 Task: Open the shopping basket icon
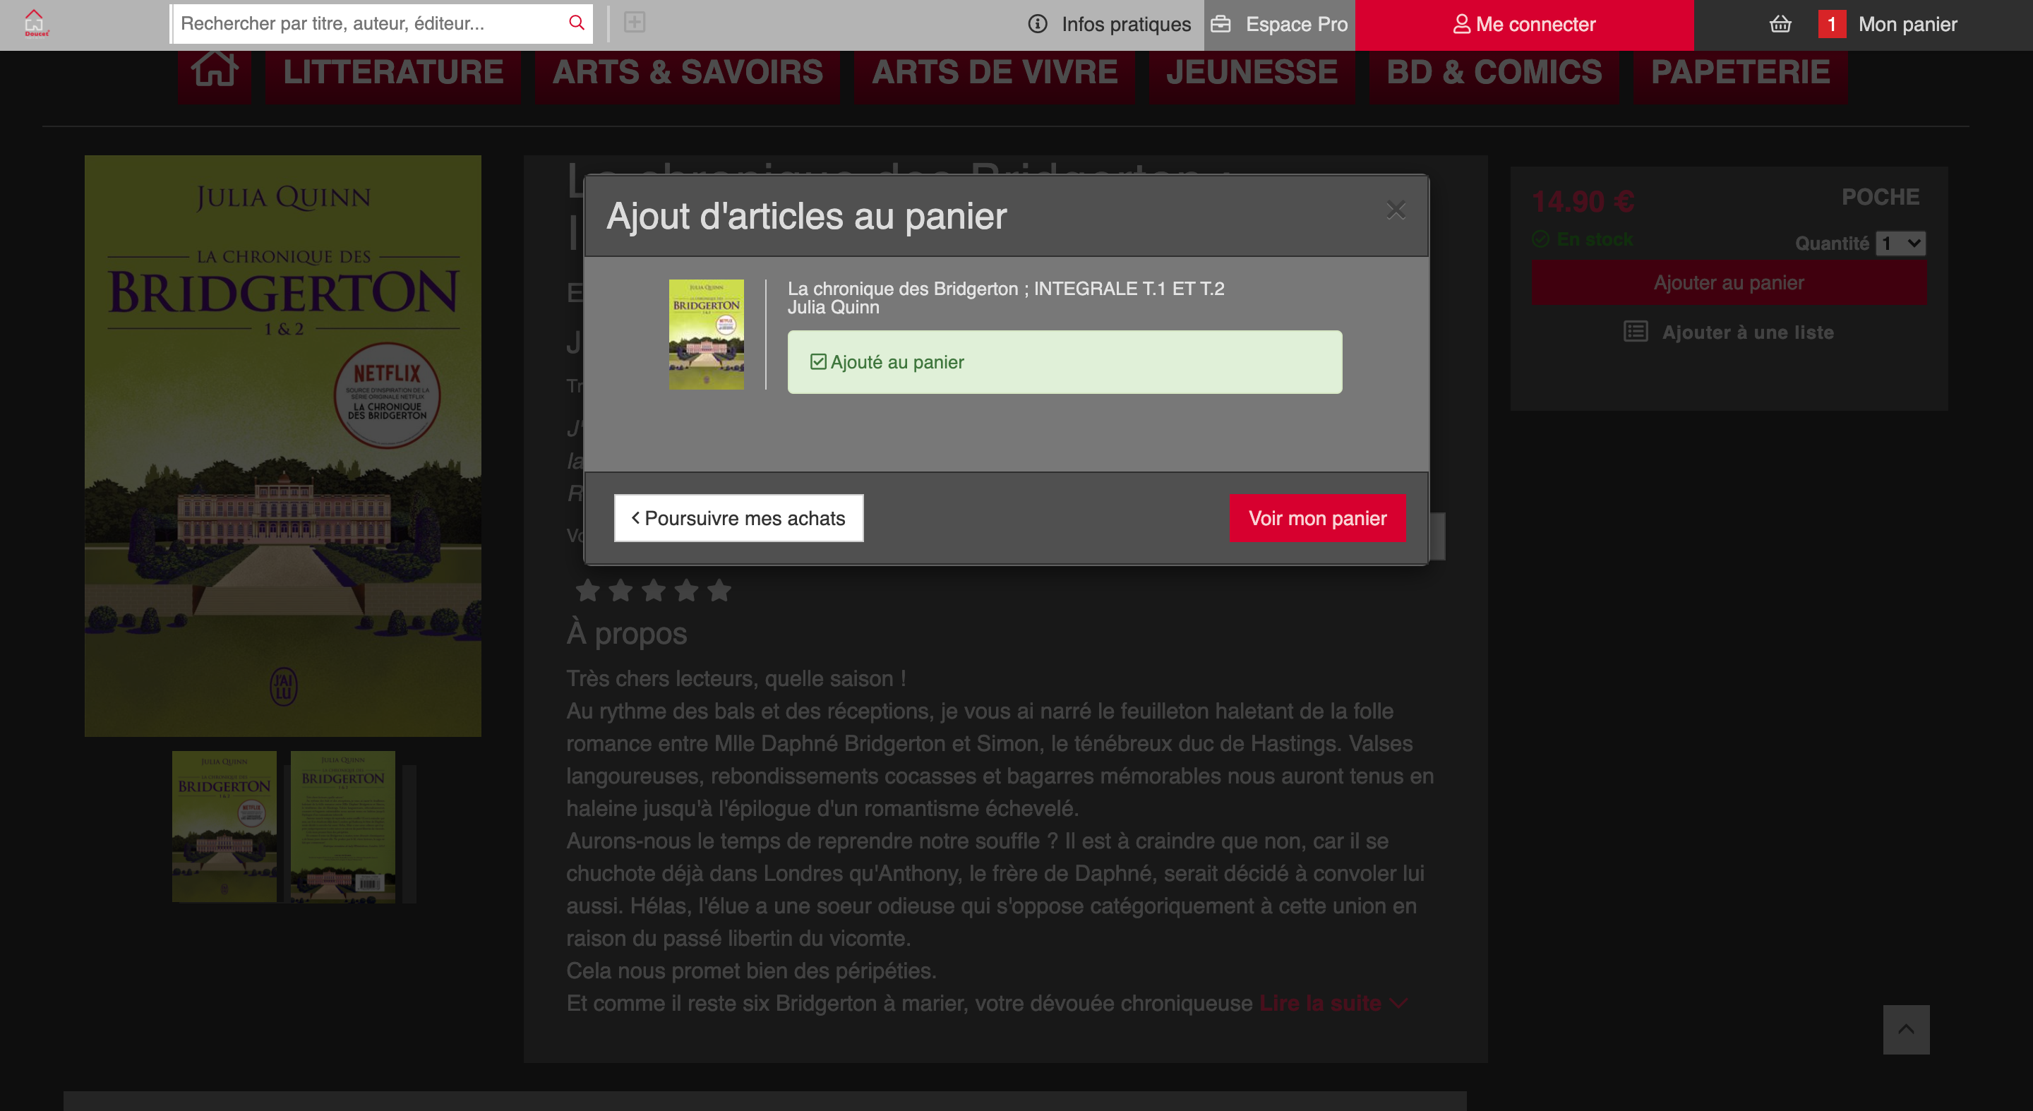pyautogui.click(x=1780, y=25)
